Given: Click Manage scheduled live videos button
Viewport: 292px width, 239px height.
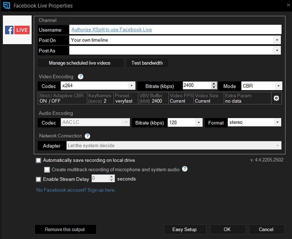Looking at the screenshot, I should (80, 63).
